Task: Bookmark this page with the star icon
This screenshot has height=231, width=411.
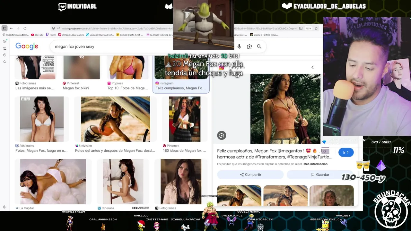Action: pyautogui.click(x=316, y=28)
